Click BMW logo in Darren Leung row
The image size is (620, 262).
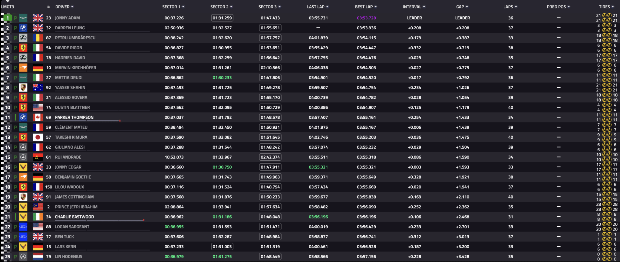pos(23,28)
